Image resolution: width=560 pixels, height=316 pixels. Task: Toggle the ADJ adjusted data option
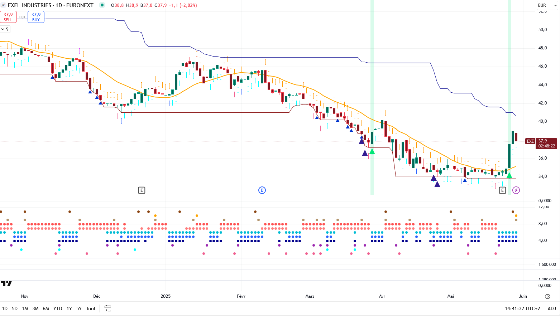(552, 308)
